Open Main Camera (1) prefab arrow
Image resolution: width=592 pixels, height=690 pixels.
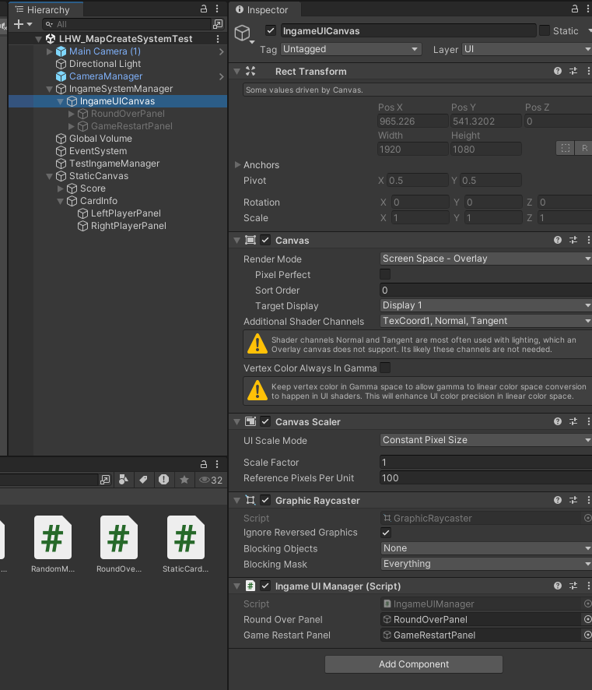221,51
